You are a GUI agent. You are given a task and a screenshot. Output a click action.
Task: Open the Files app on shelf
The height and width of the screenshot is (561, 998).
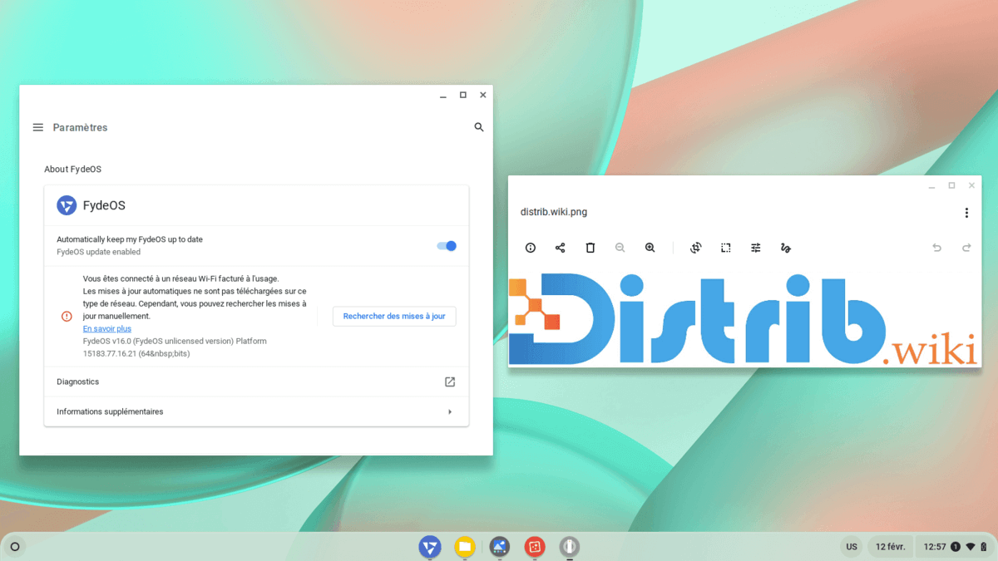point(465,547)
